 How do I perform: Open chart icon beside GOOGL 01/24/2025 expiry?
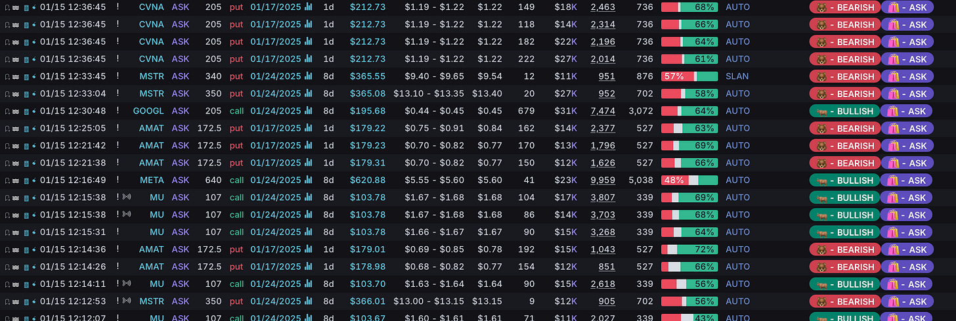tap(309, 111)
